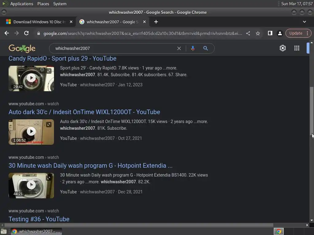Open Google quick settings gear

click(282, 48)
